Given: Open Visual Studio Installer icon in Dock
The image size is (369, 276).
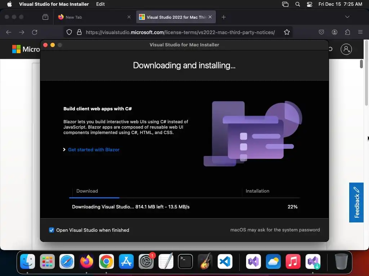Looking at the screenshot, I should (313, 261).
